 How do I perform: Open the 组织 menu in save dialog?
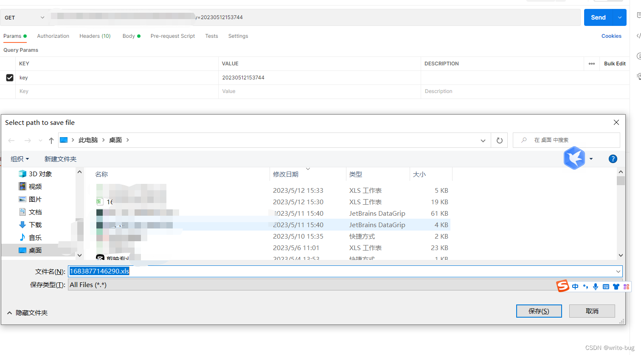20,158
